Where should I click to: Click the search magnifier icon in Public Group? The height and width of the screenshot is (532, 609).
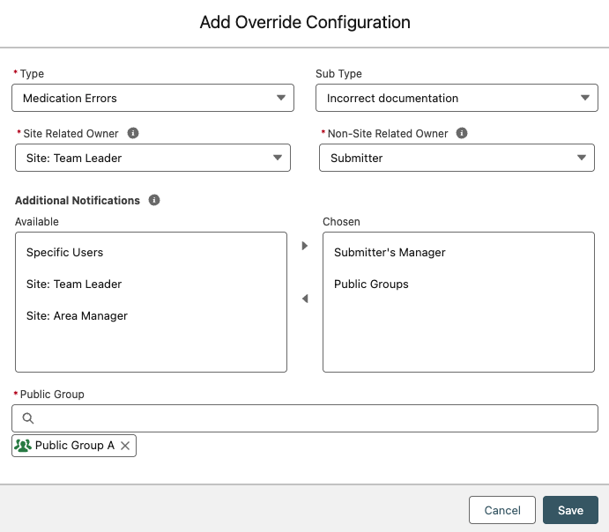28,418
